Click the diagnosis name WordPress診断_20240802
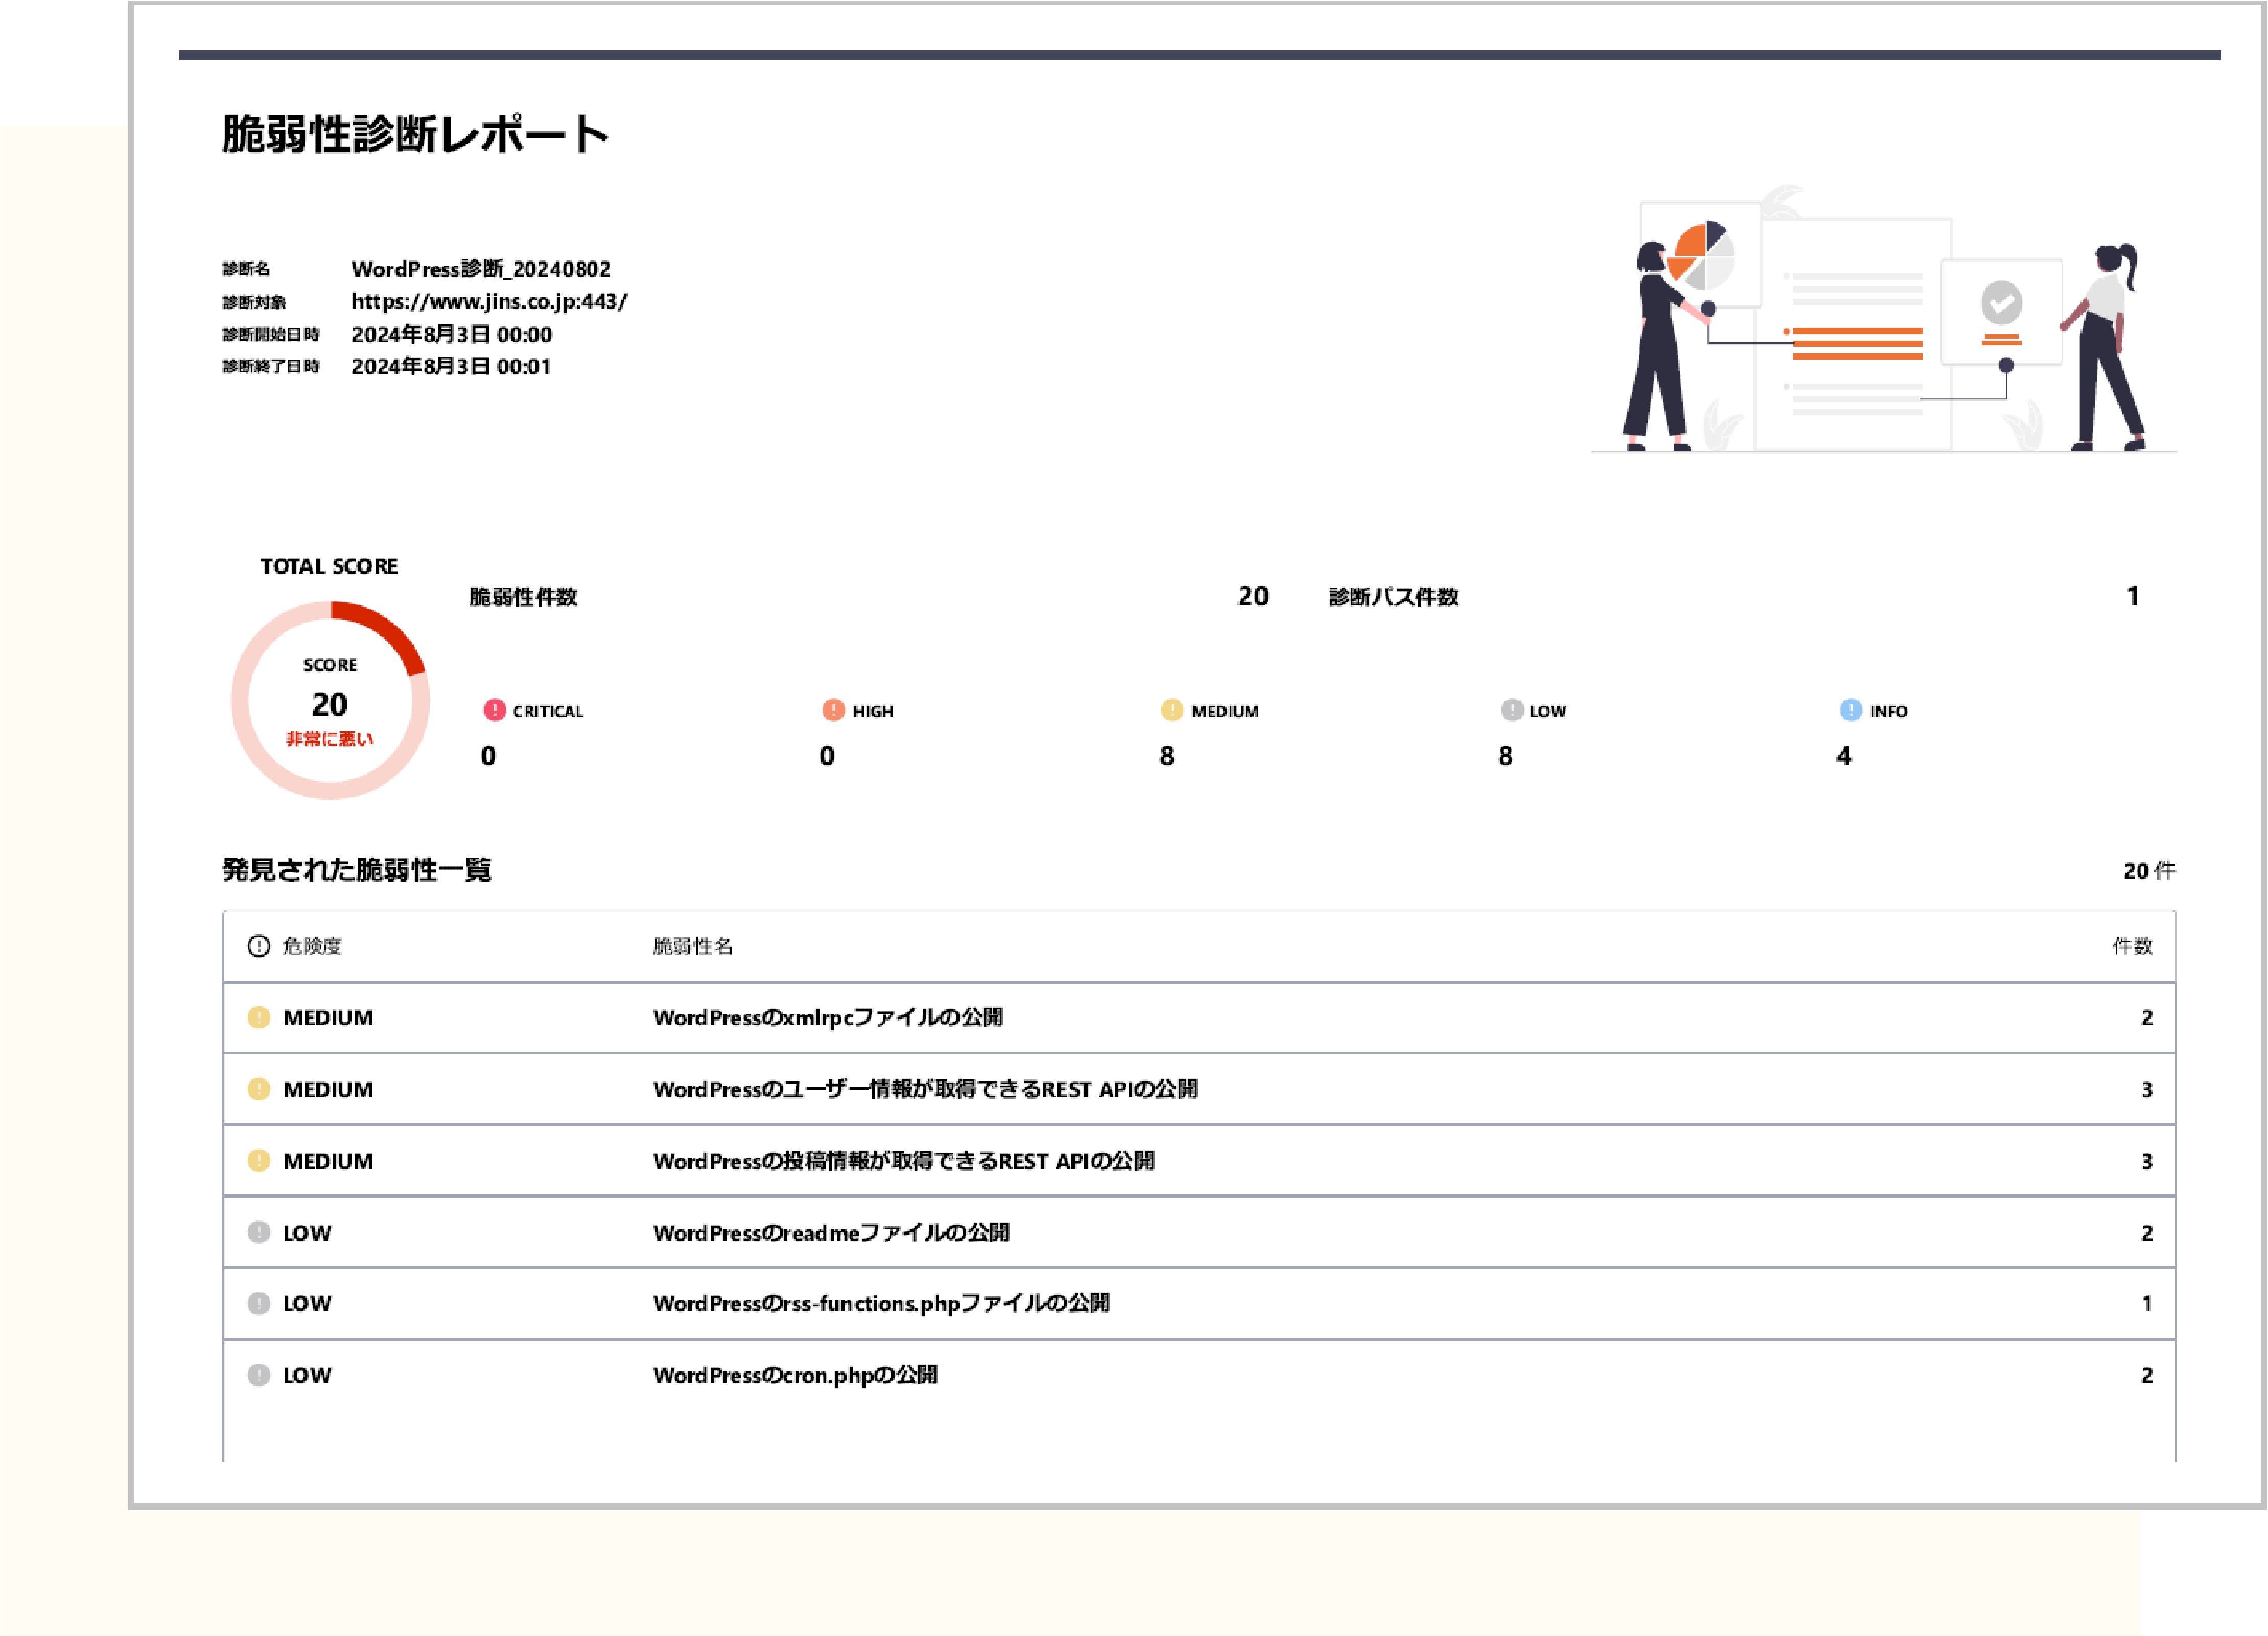Screen dimensions: 2268x1636 (481, 269)
